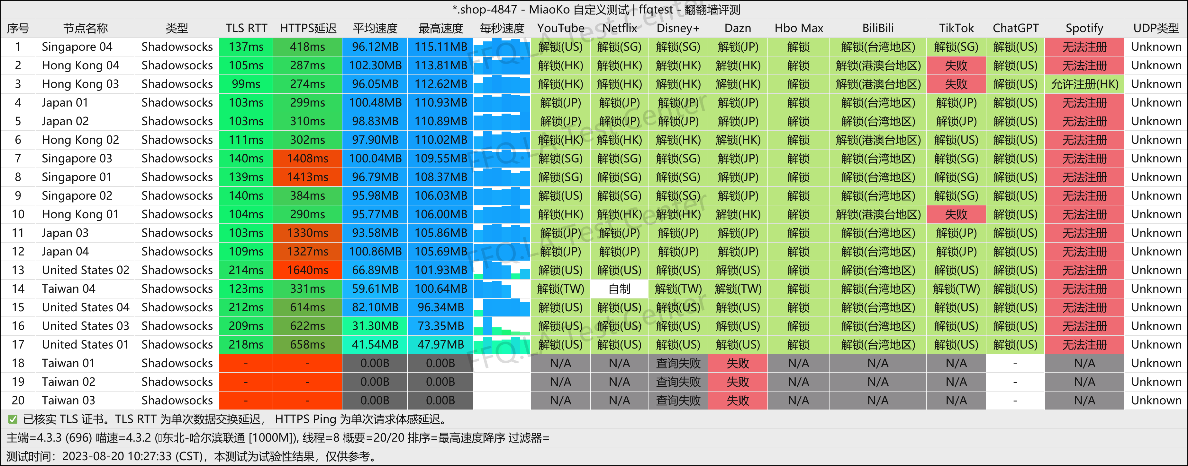
Task: Click the per-second speed graph for United States 02
Action: click(x=502, y=270)
